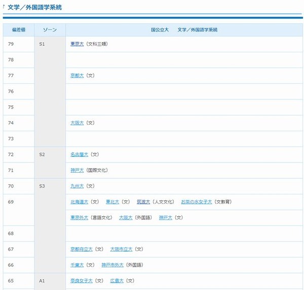Click the 大阪大 (文) link in row 74

pyautogui.click(x=77, y=123)
